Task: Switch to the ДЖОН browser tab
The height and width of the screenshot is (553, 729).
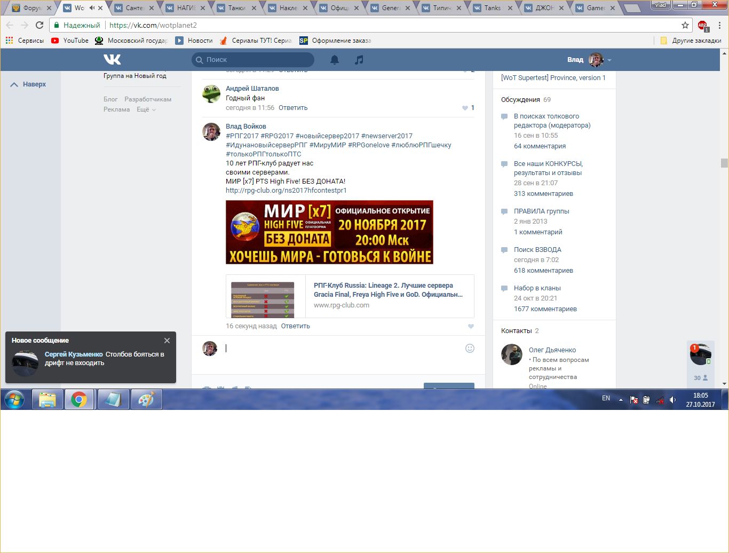Action: tap(543, 8)
